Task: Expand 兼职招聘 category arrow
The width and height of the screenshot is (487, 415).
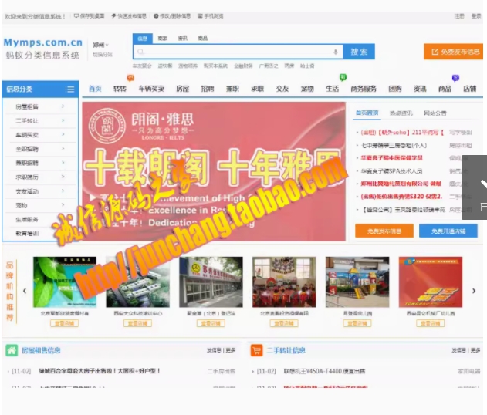Action: point(63,162)
